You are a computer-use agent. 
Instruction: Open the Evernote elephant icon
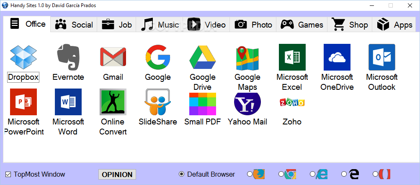[x=68, y=57]
